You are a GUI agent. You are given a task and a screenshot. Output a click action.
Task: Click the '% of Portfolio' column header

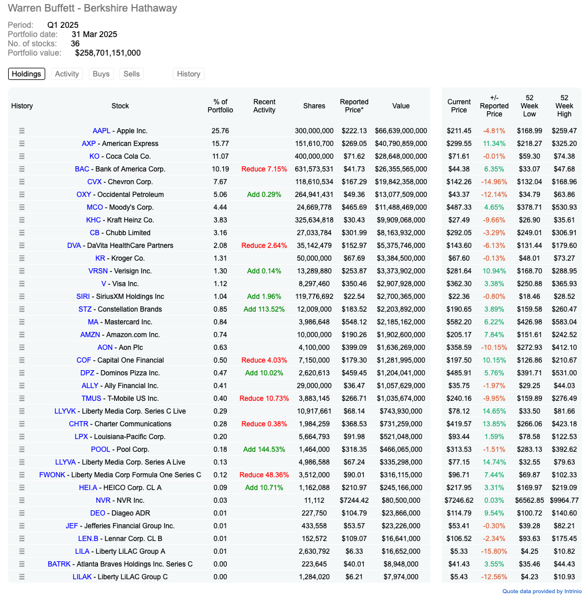(220, 106)
